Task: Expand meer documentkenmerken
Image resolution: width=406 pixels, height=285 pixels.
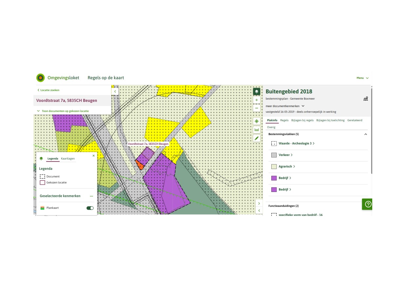Action: tap(285, 106)
